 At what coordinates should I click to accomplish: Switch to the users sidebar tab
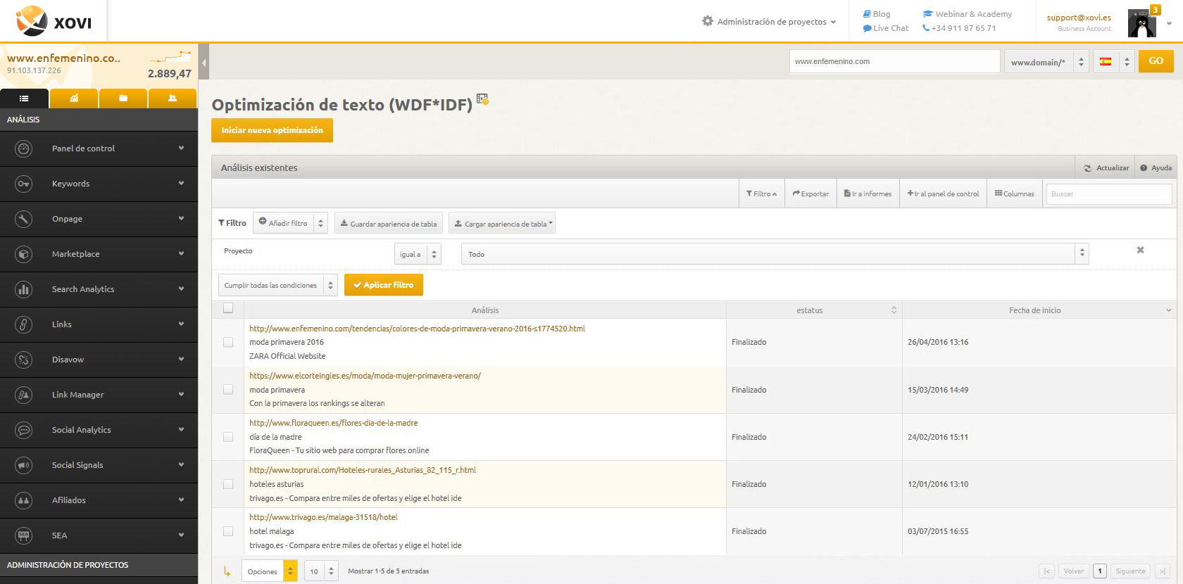[x=173, y=99]
